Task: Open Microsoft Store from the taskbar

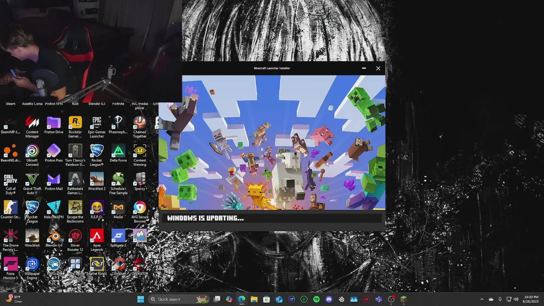Action: point(266,299)
